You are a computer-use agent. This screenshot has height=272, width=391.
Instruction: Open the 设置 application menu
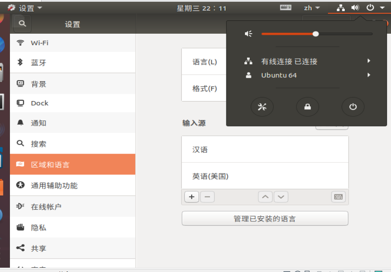[25, 8]
